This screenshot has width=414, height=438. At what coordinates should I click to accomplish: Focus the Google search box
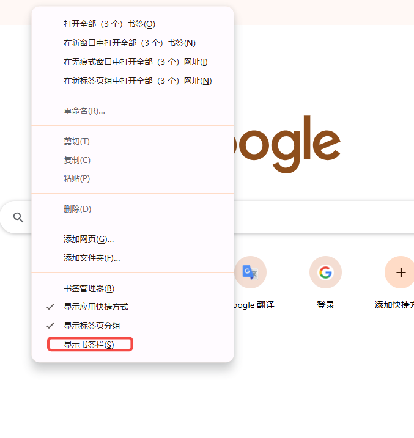pos(323,217)
